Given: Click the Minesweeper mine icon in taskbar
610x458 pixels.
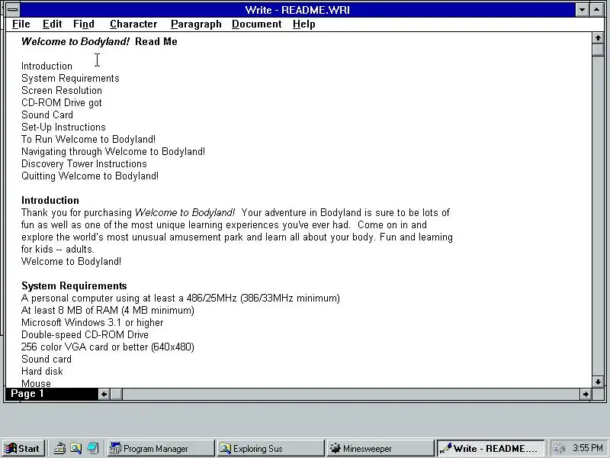Looking at the screenshot, I should (335, 449).
